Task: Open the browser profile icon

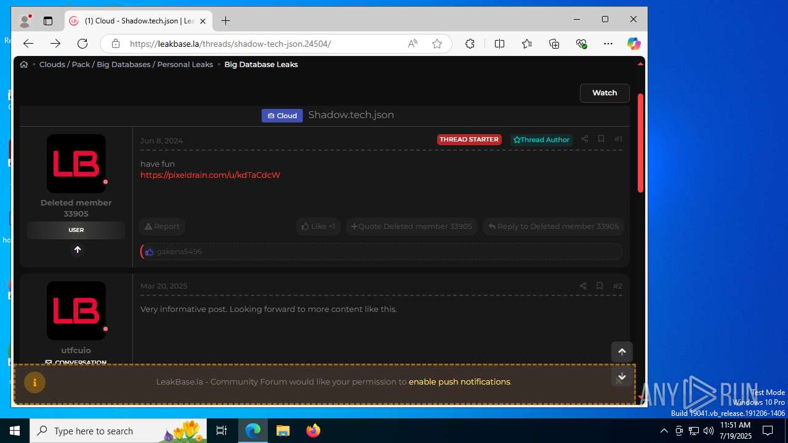Action: pyautogui.click(x=25, y=21)
